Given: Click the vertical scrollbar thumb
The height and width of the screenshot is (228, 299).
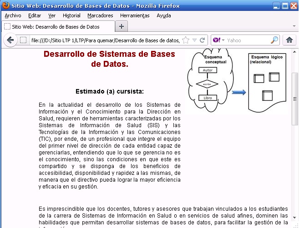Looking at the screenshot, I should pos(294,98).
